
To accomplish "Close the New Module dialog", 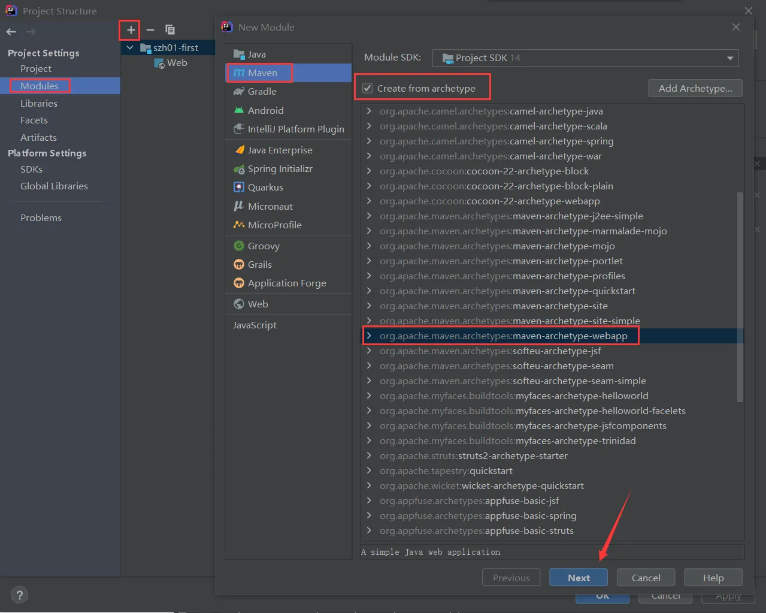I will point(736,27).
